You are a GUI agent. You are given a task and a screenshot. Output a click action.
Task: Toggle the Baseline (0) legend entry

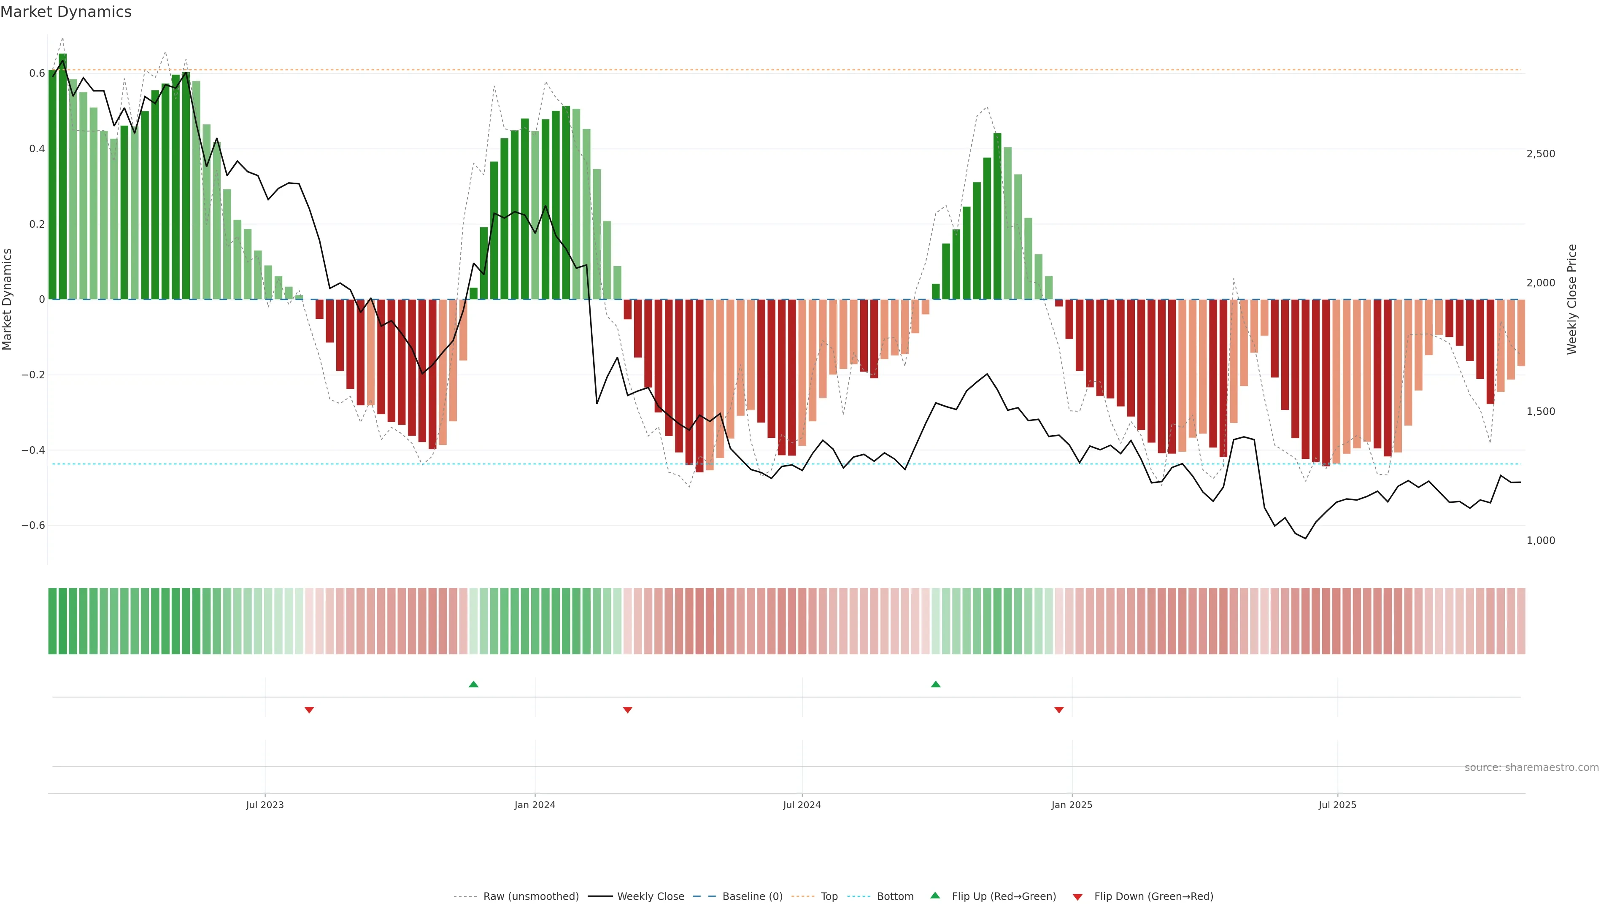point(752,896)
